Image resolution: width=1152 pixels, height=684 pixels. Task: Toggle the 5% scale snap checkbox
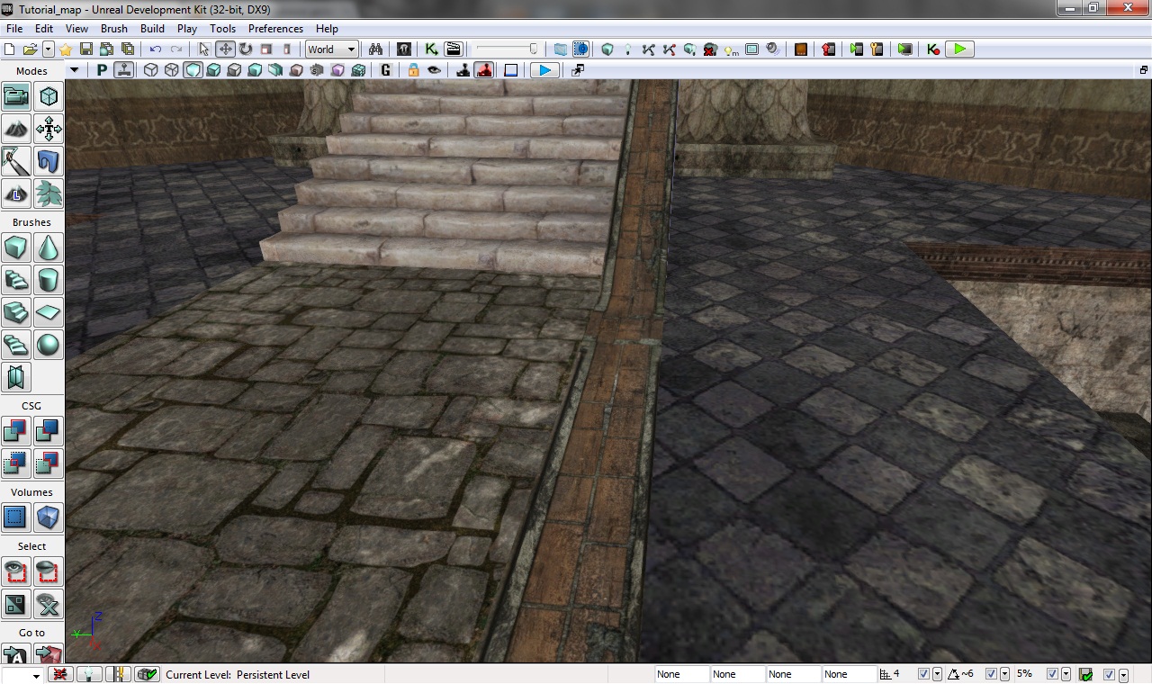(1050, 674)
